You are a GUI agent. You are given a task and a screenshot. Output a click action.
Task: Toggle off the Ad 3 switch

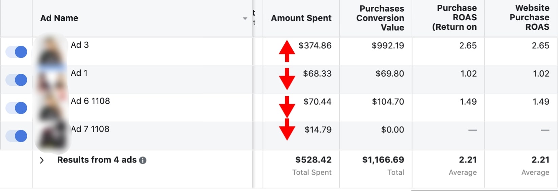click(x=16, y=52)
